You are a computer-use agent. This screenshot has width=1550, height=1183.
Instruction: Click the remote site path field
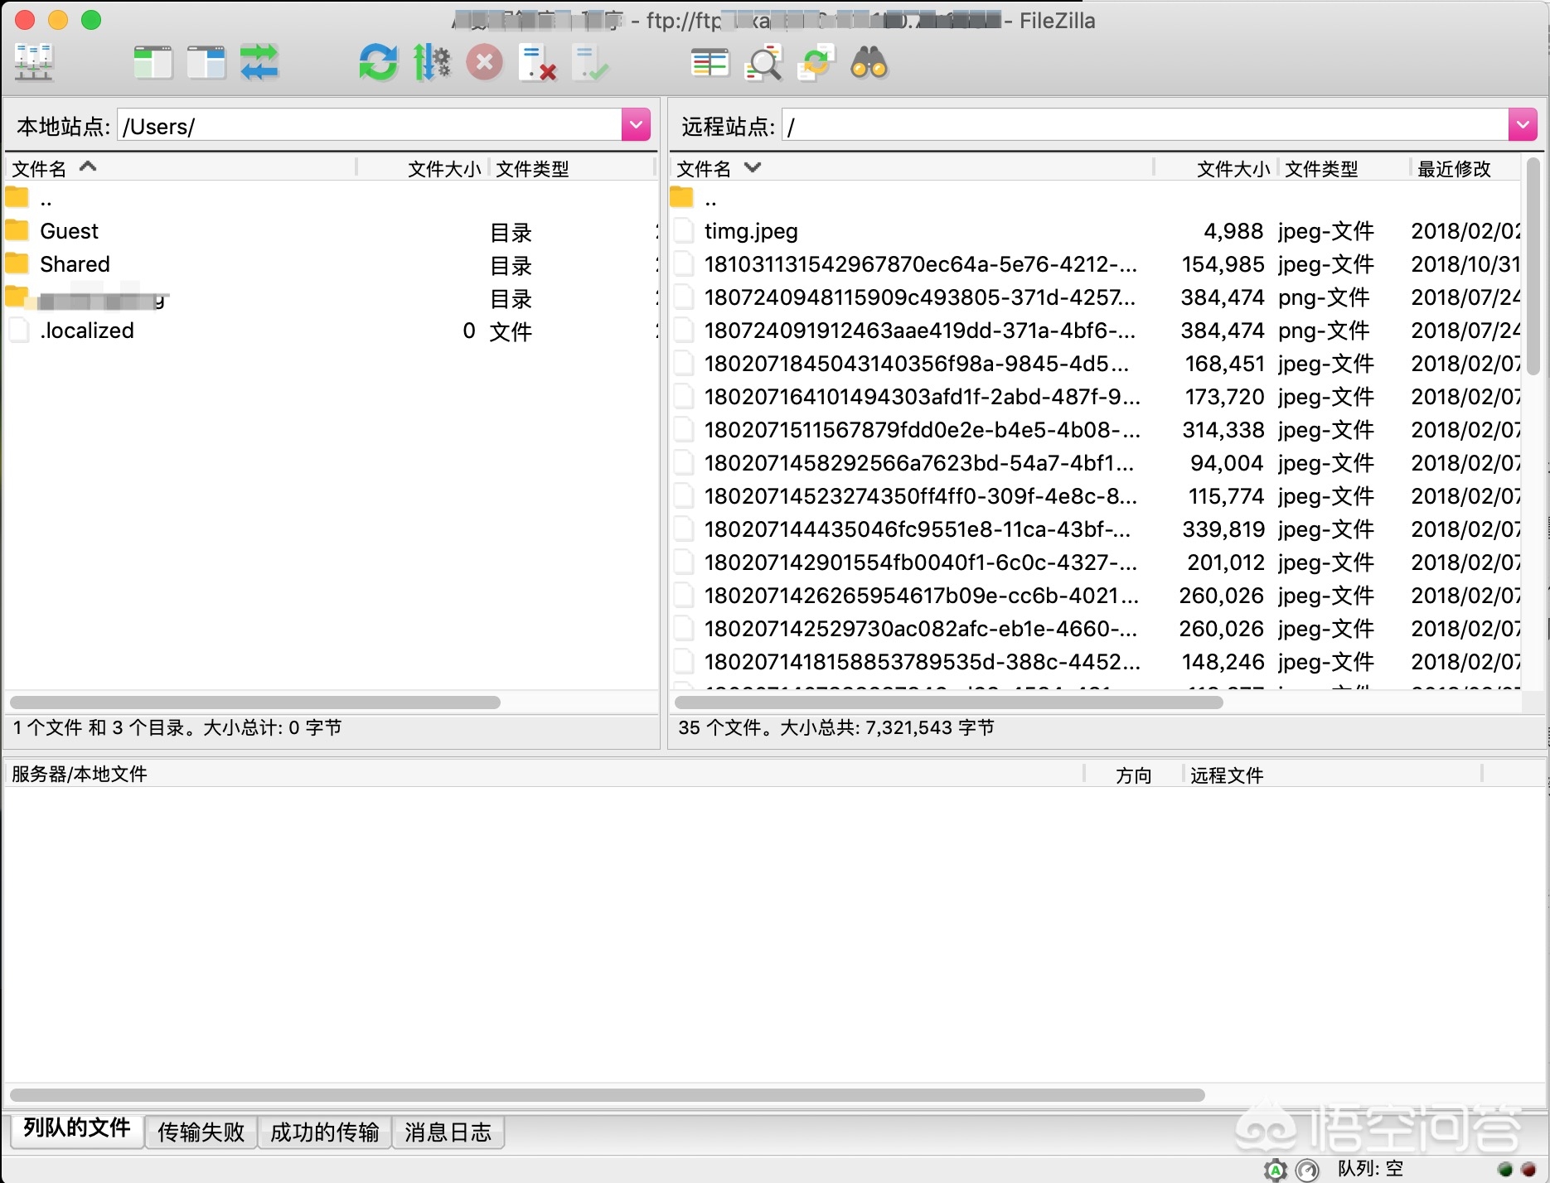[x=1145, y=126]
